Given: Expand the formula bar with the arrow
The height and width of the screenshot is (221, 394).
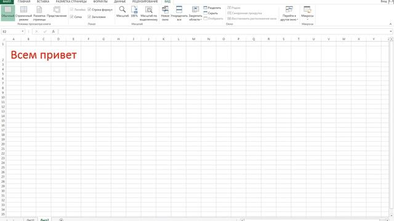Looking at the screenshot, I should pyautogui.click(x=391, y=31).
